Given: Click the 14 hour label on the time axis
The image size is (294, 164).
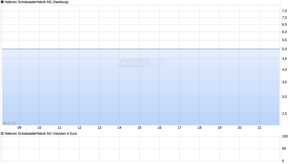Looking at the screenshot, I should [119, 128].
